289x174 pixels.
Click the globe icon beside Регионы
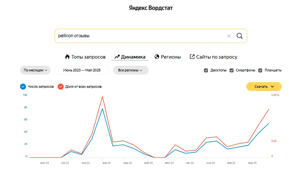click(x=157, y=57)
